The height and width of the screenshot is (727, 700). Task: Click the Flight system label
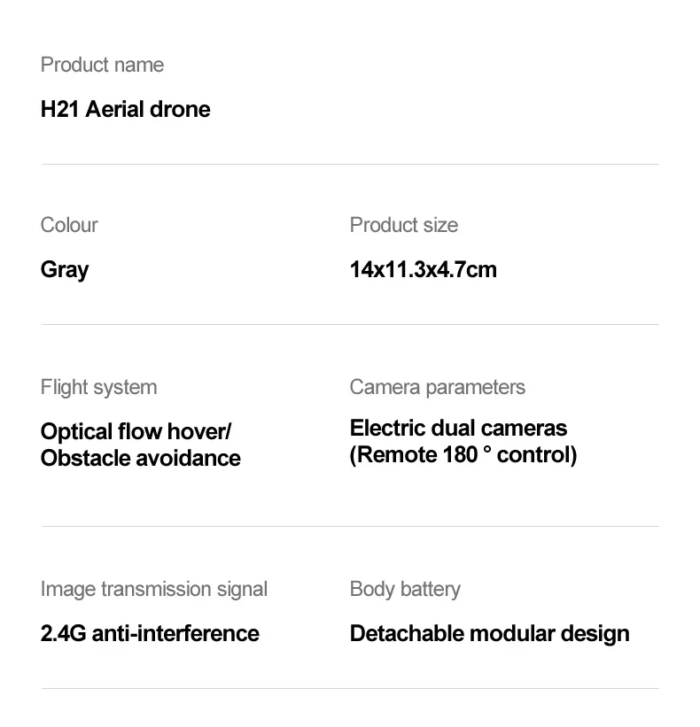(x=99, y=388)
